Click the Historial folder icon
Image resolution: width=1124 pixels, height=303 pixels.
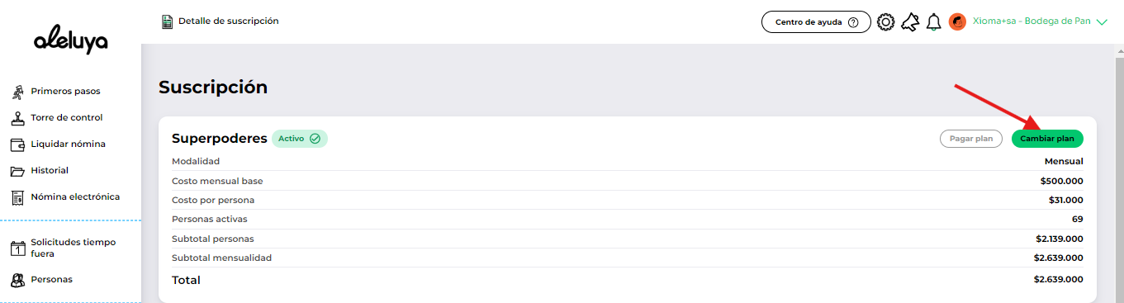click(17, 171)
